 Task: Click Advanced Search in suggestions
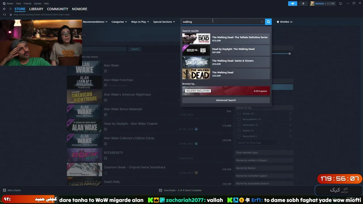point(226,100)
